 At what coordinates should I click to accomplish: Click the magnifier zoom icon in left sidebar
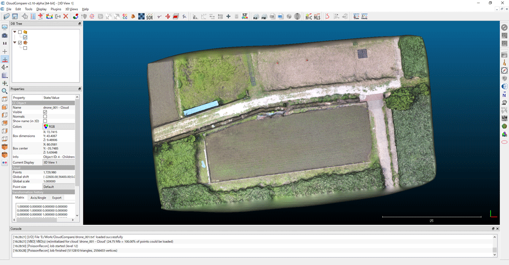(x=5, y=91)
